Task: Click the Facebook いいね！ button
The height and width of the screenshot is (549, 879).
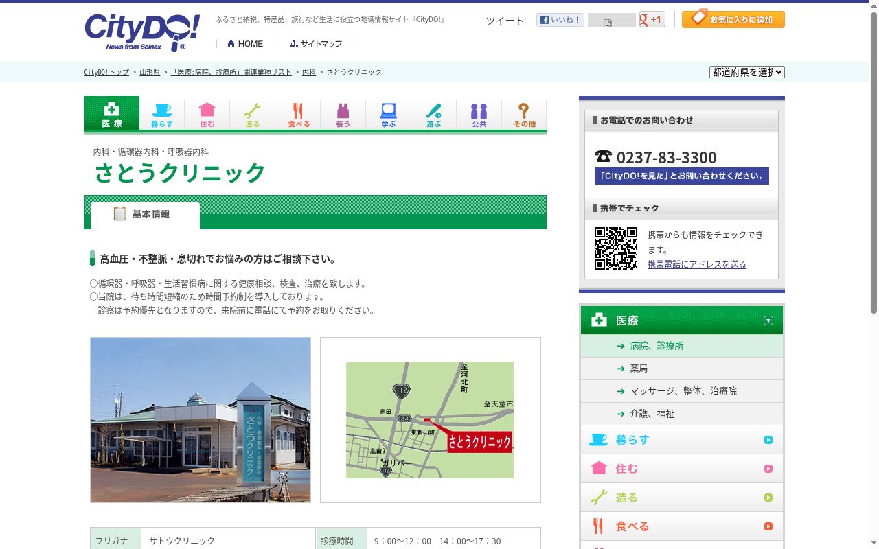Action: 560,20
